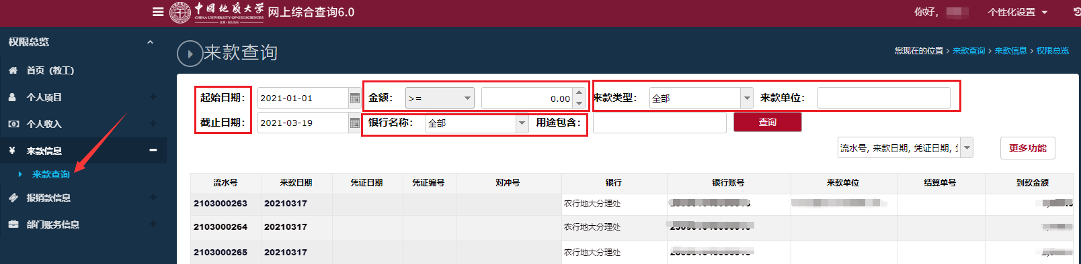Click the user icon beside 个人项目
Screen dimensions: 1081x264
click(x=12, y=97)
